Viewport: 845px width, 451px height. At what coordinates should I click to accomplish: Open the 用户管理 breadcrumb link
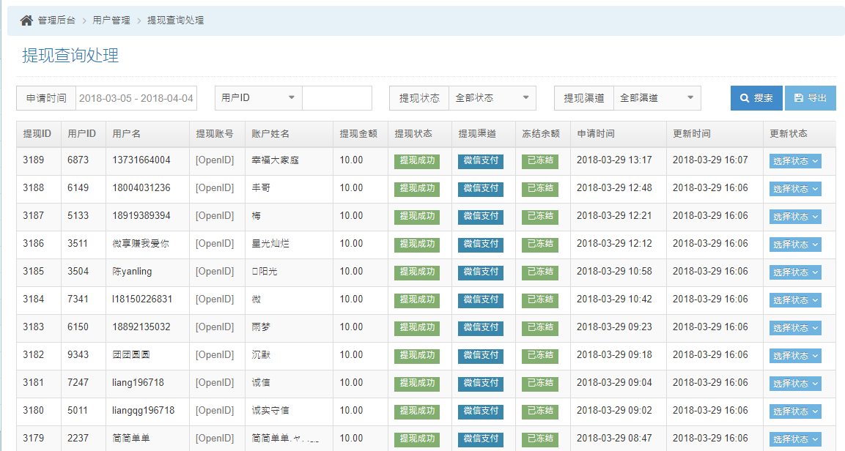(x=111, y=20)
